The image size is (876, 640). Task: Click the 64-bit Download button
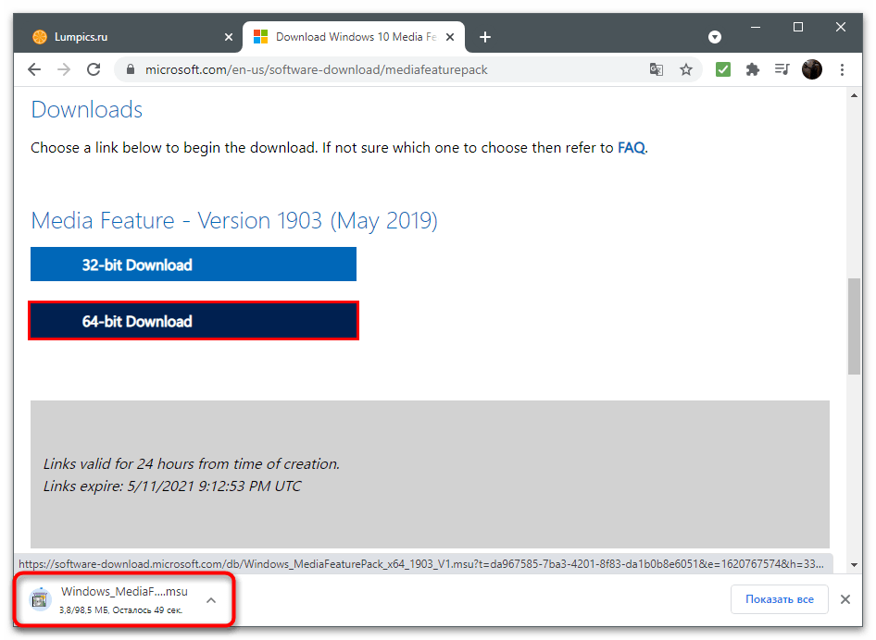pyautogui.click(x=193, y=321)
